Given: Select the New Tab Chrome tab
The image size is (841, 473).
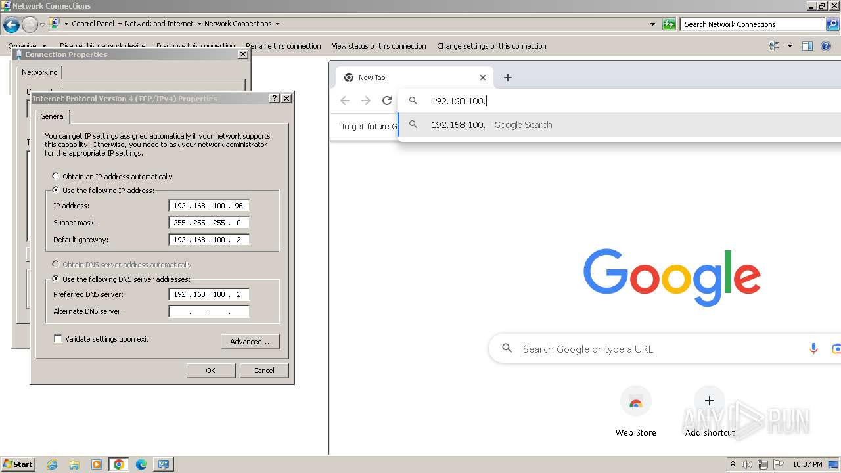Looking at the screenshot, I should [415, 78].
